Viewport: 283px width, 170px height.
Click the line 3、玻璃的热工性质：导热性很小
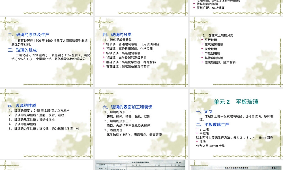coord(32,120)
